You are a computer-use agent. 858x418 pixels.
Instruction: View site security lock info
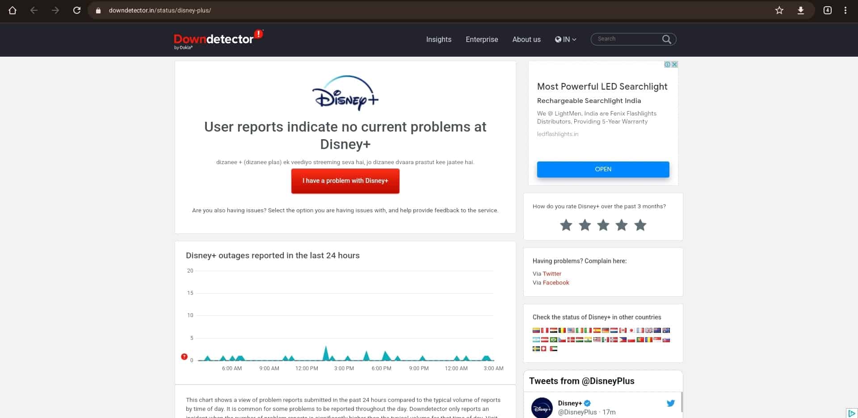[98, 10]
